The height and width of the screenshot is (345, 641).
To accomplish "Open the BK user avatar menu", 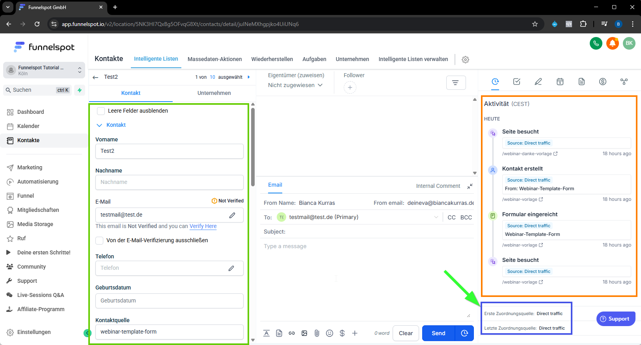I will point(629,43).
